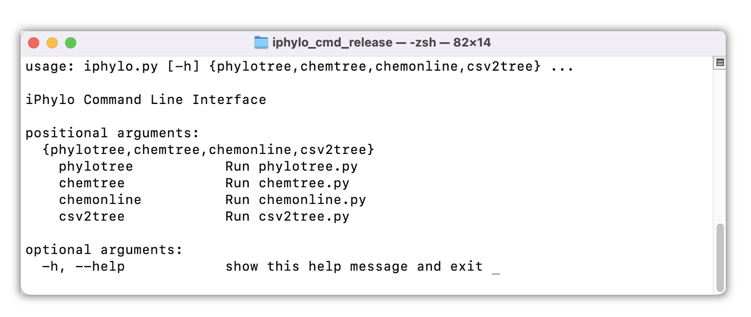The width and height of the screenshot is (751, 317).
Task: Click the empty scrollbar track above the thumb
Action: click(x=720, y=146)
